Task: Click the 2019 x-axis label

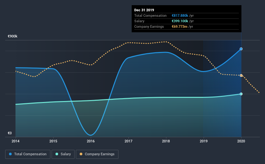Action: [x=204, y=141]
